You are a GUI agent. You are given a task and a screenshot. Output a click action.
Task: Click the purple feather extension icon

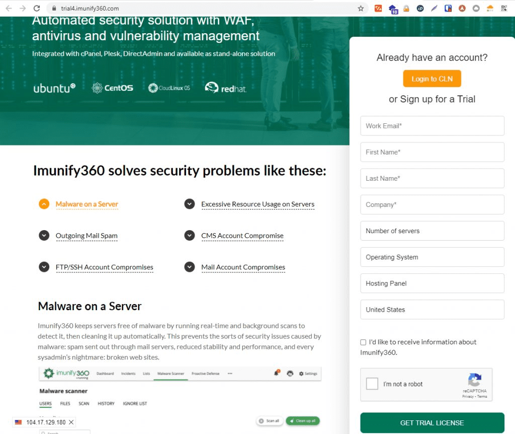434,8
